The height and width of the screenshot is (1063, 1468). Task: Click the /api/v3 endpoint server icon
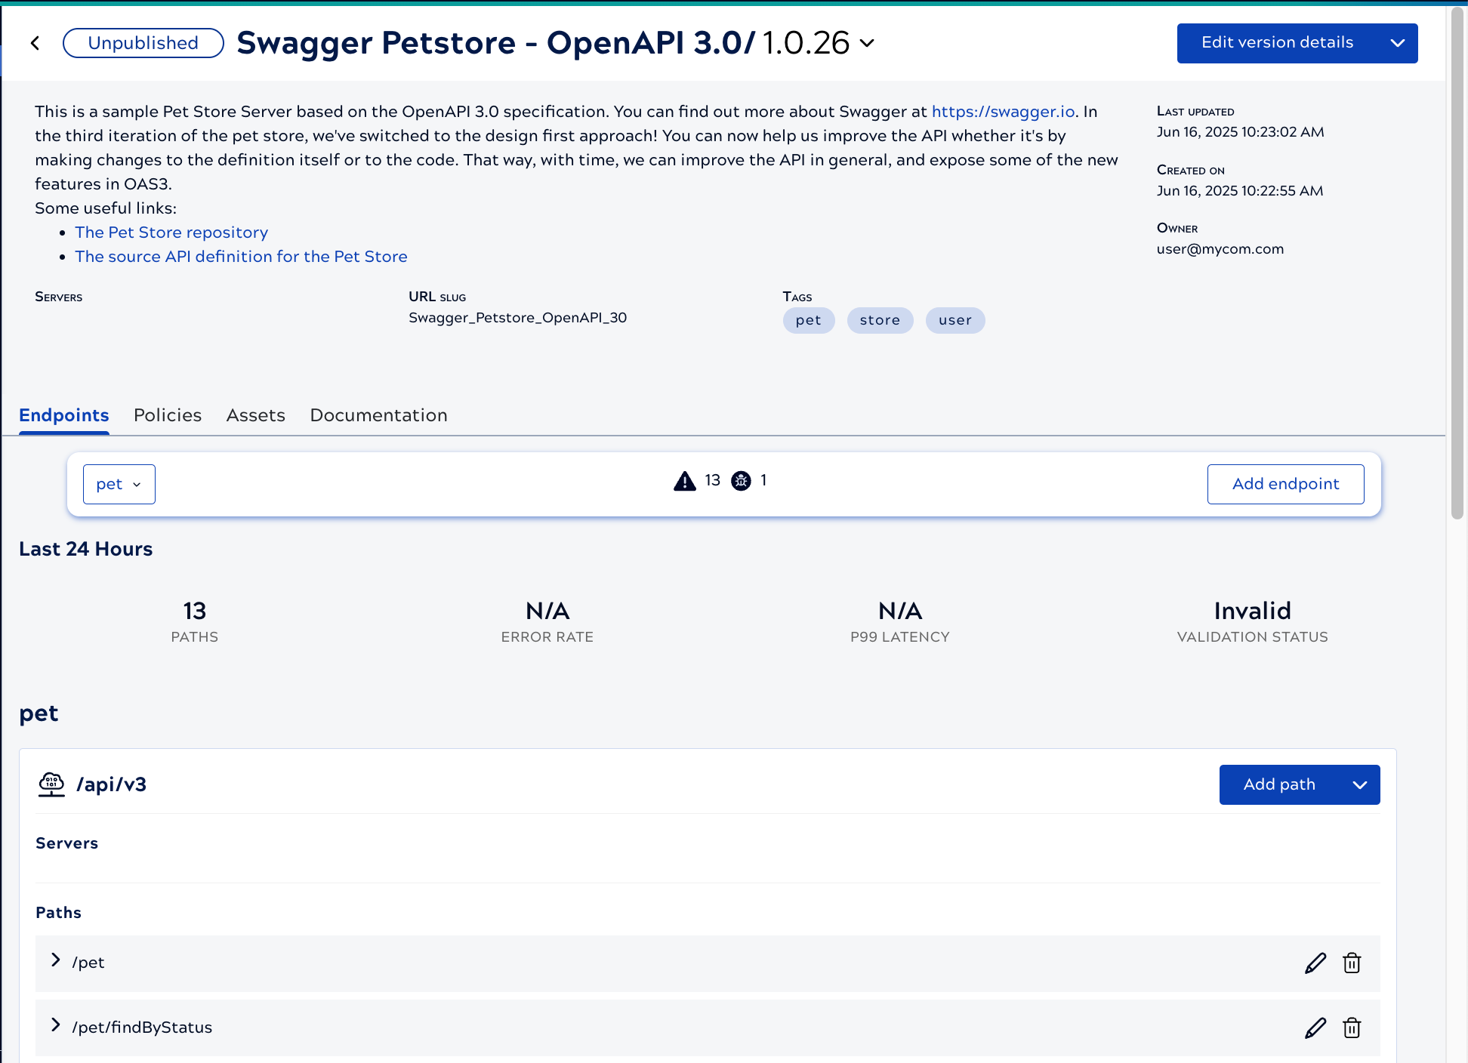(x=51, y=784)
